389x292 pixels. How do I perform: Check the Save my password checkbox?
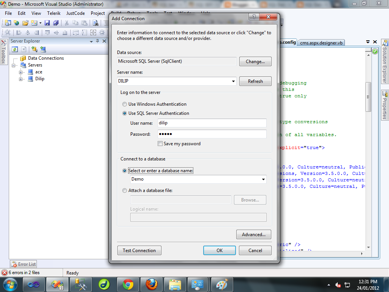tap(160, 143)
